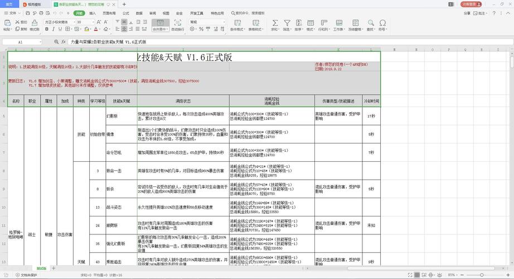Open the font name dropdown
Viewport: 514px width, 279px height.
(x=74, y=22)
